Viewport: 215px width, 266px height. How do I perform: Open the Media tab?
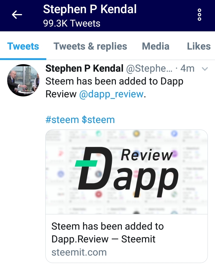tap(156, 46)
